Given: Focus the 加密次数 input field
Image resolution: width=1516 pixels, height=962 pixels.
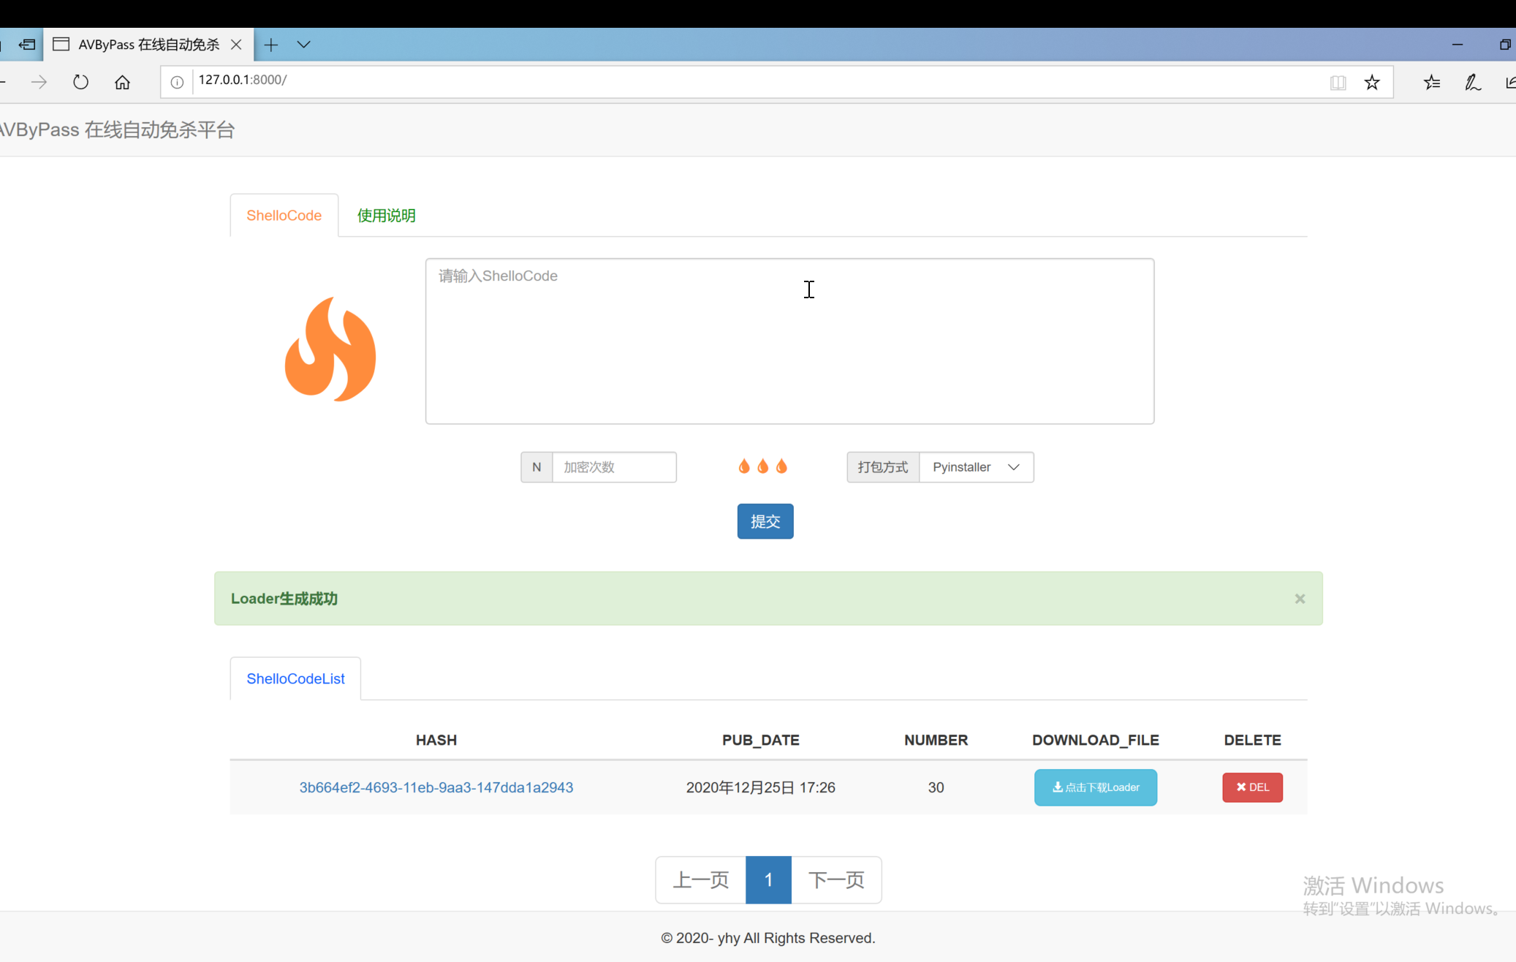Looking at the screenshot, I should pos(613,467).
